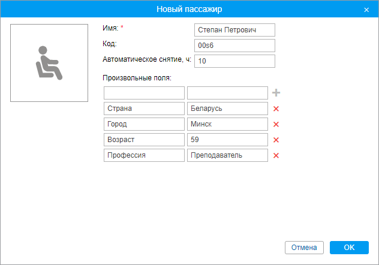Focus the Имя input field
The width and height of the screenshot is (379, 265).
click(x=234, y=30)
